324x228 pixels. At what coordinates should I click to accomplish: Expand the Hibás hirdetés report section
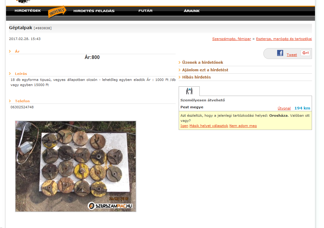(x=196, y=77)
